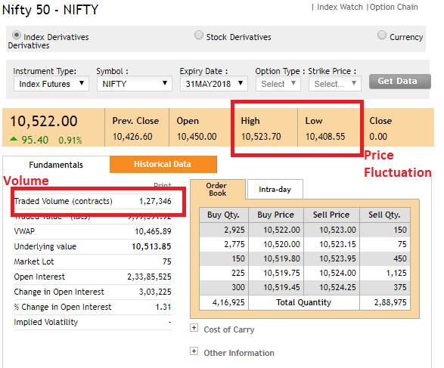Open the Option Type dropdown
Screen dimensions: 444x368
[x=278, y=84]
